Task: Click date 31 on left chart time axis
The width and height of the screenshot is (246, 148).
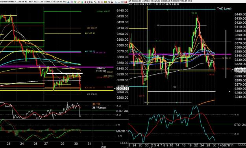Action: click(89, 144)
